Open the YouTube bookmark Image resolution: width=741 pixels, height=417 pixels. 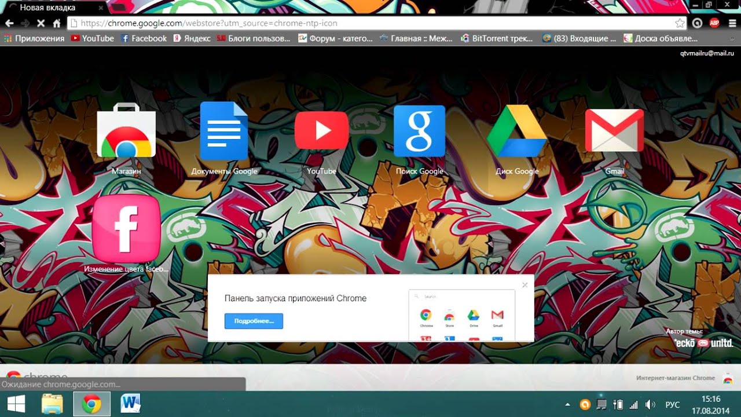tap(93, 38)
